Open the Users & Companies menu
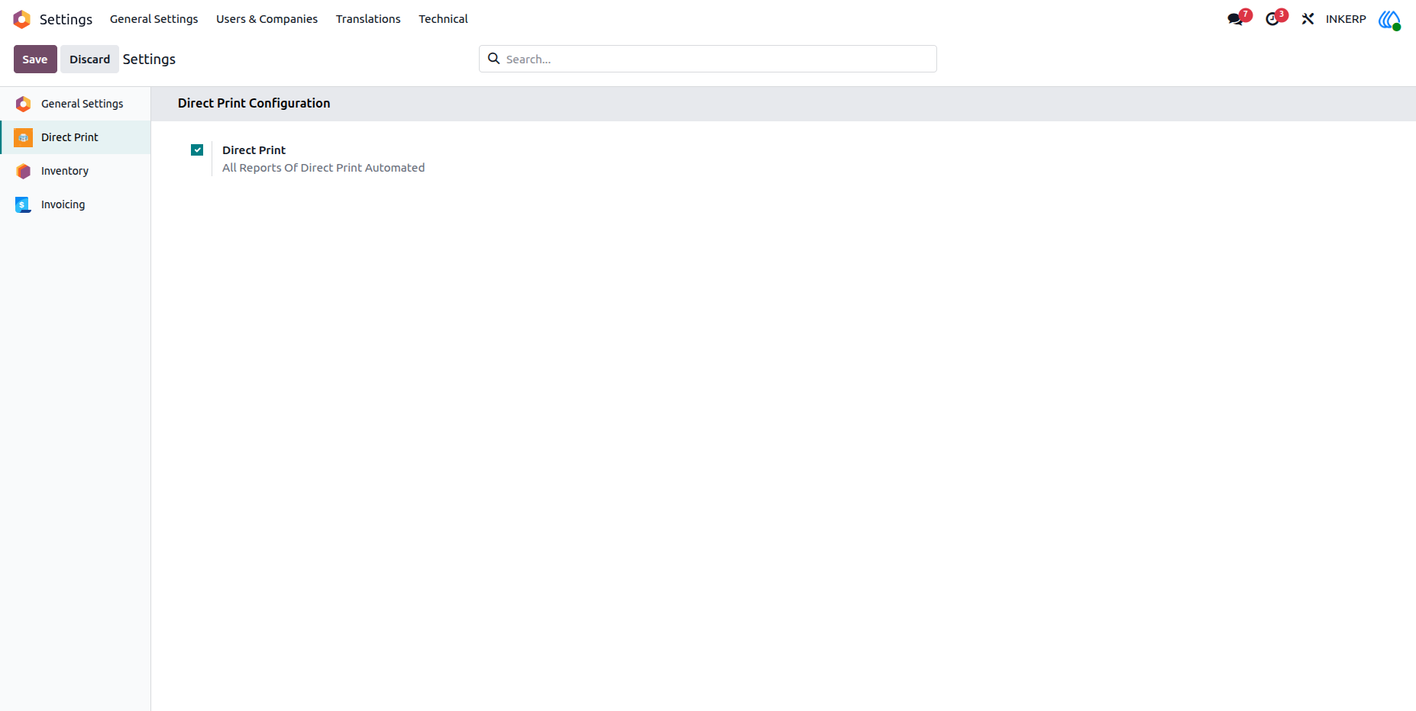Screen dimensions: 1416x711 tap(267, 19)
